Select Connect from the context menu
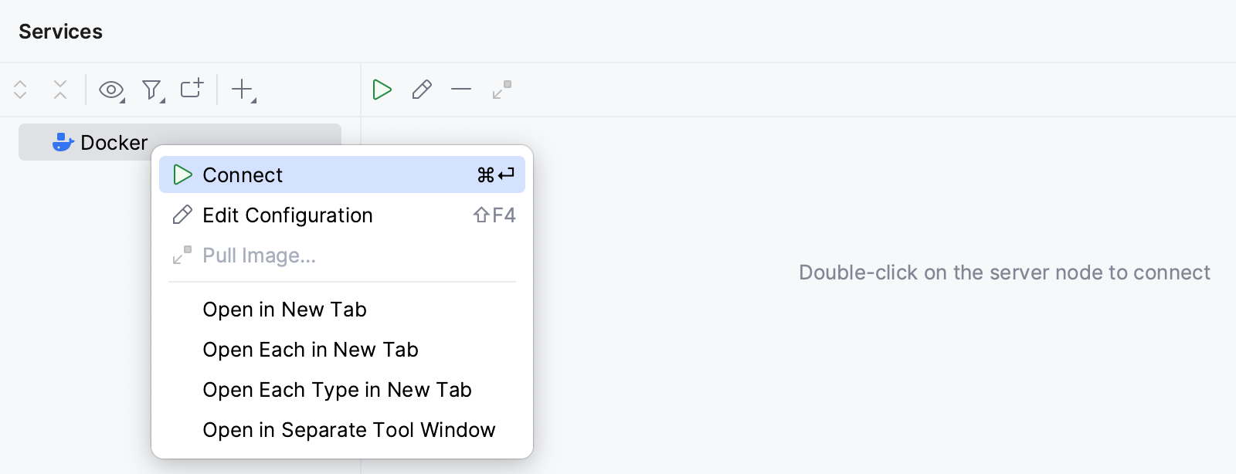This screenshot has width=1236, height=474. pyautogui.click(x=243, y=174)
